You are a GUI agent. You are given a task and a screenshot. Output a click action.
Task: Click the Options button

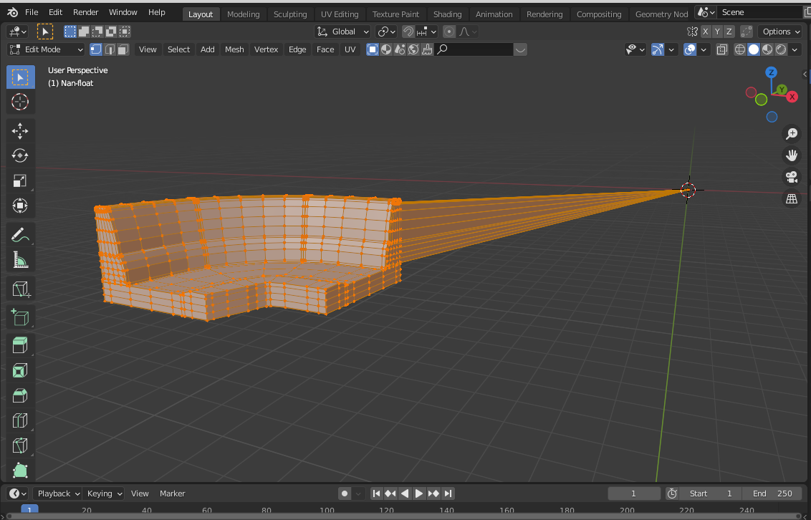(x=779, y=32)
